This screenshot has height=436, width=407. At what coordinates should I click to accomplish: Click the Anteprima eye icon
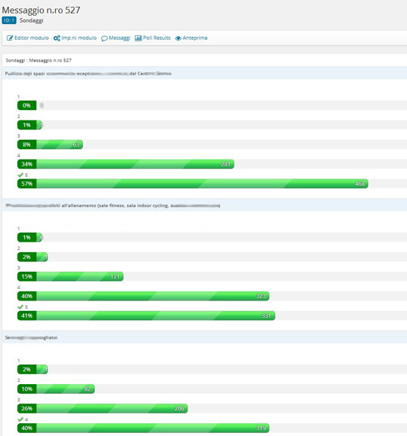[178, 38]
